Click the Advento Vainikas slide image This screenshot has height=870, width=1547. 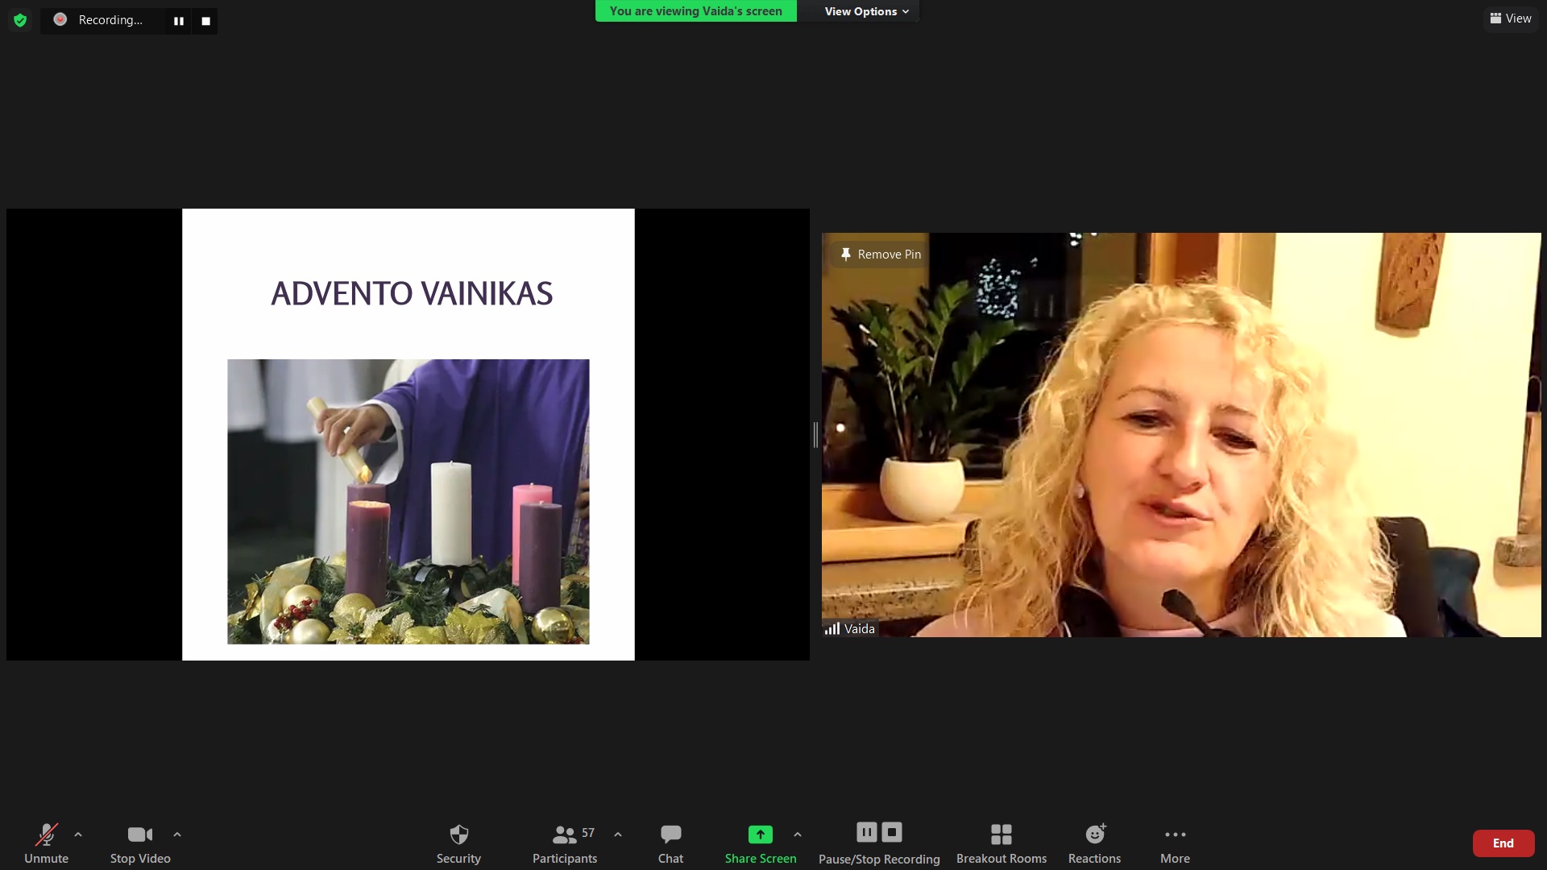(409, 502)
